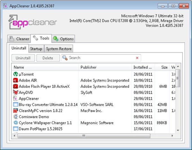Click the vertical scrollbar thumb
Image resolution: width=192 pixels, height=150 pixels.
(x=178, y=78)
